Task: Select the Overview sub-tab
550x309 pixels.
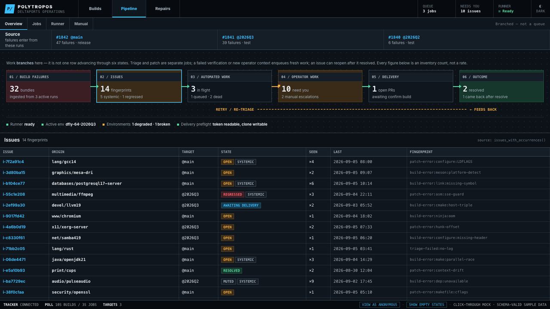Action: [13, 24]
